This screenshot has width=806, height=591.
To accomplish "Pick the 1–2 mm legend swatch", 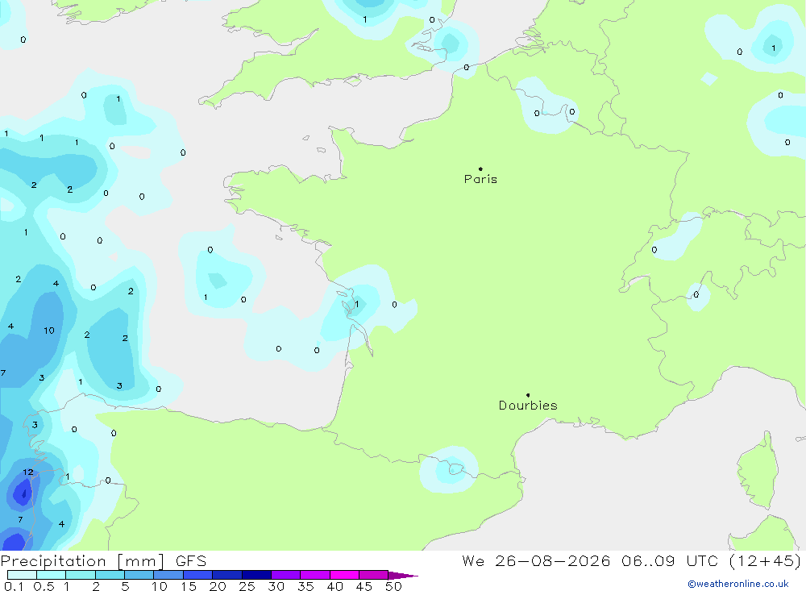I will [x=80, y=575].
